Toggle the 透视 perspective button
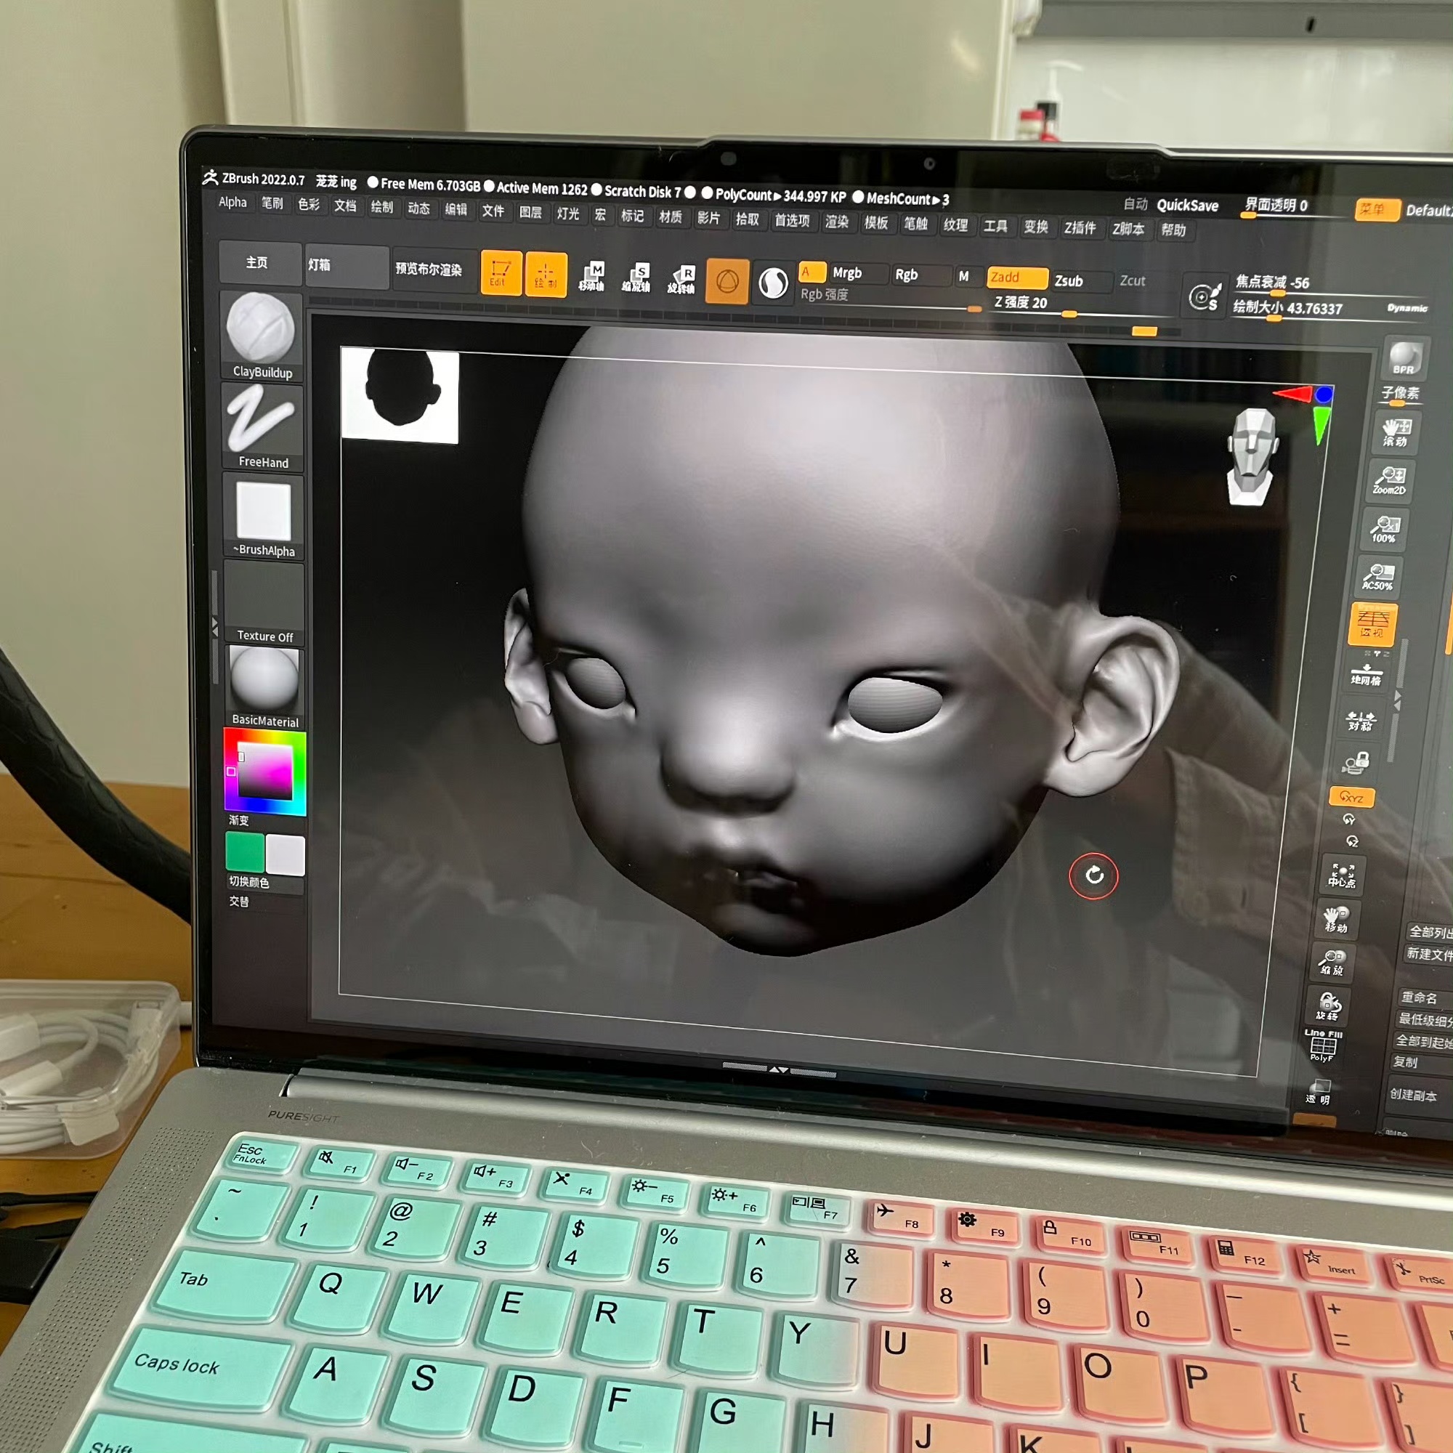 click(x=1373, y=623)
